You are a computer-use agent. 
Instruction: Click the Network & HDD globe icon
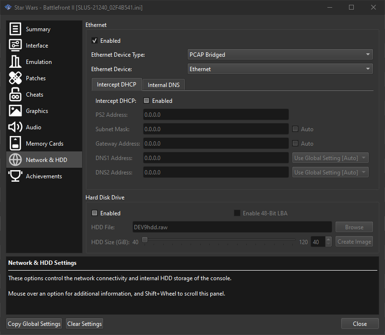click(x=15, y=160)
